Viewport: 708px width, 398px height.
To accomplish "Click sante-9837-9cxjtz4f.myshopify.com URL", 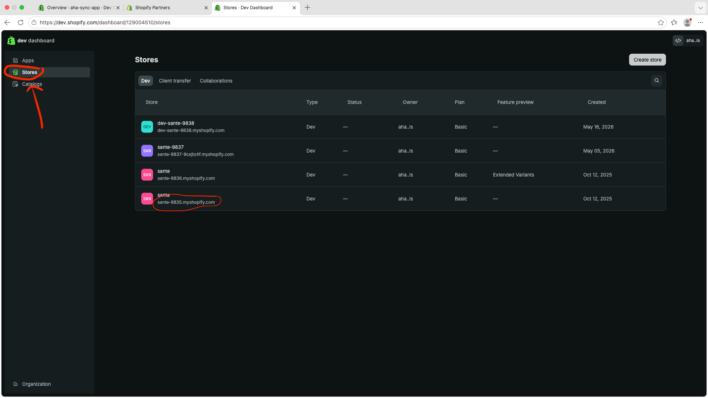I will 195,154.
